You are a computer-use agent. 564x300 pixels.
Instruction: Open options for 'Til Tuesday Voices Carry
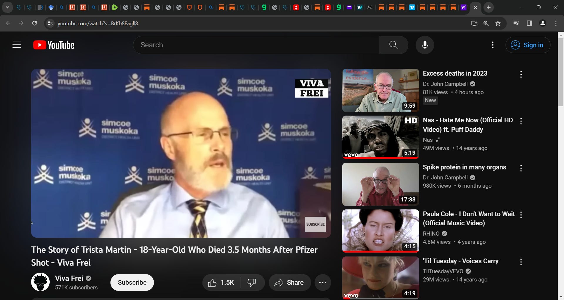click(521, 262)
